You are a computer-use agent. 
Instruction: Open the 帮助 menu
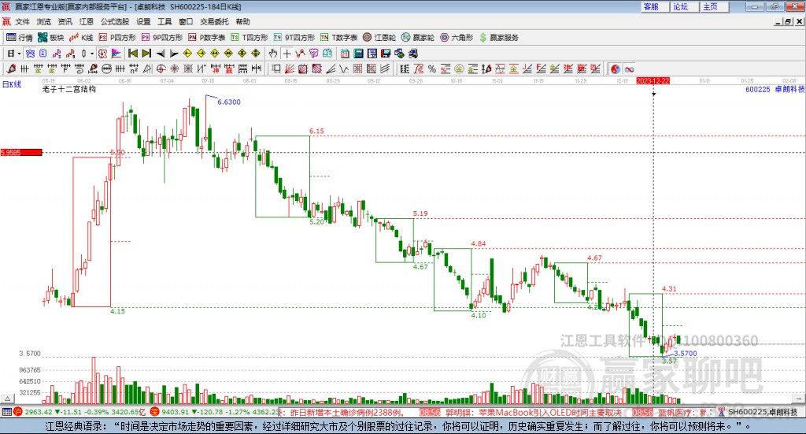(242, 21)
